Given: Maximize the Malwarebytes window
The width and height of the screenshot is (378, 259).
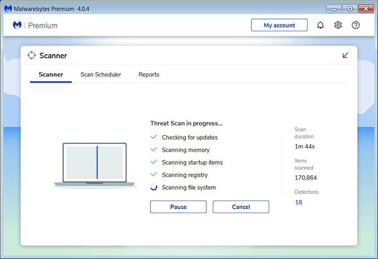Looking at the screenshot, I should 350,9.
